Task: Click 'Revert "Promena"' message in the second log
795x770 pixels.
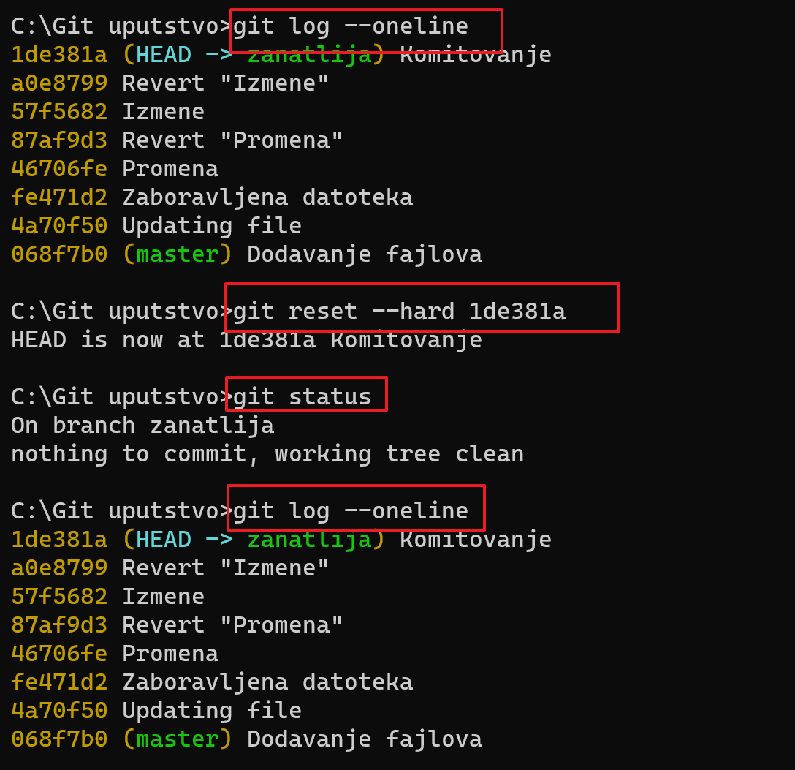Action: [232, 625]
